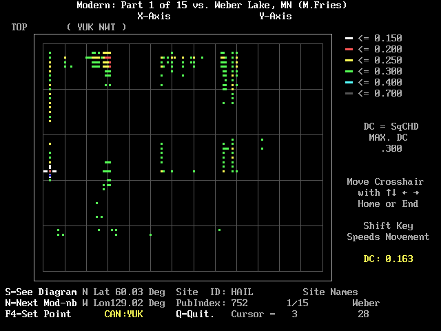Click the '.300' max DC value
The width and height of the screenshot is (441, 331).
point(391,148)
